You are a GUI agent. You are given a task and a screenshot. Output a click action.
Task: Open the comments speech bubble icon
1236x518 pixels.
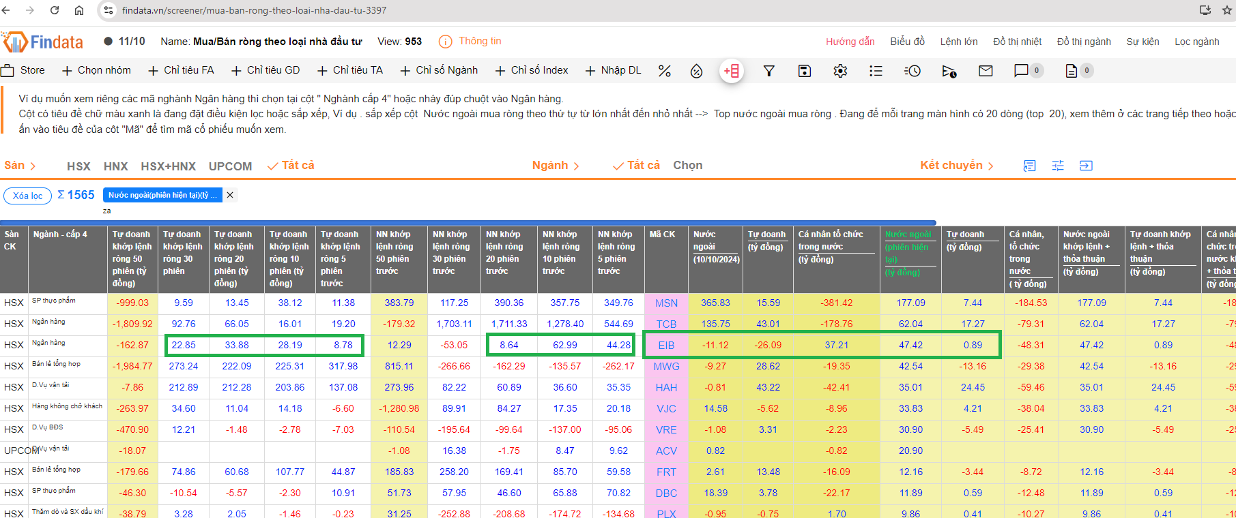pos(1021,71)
